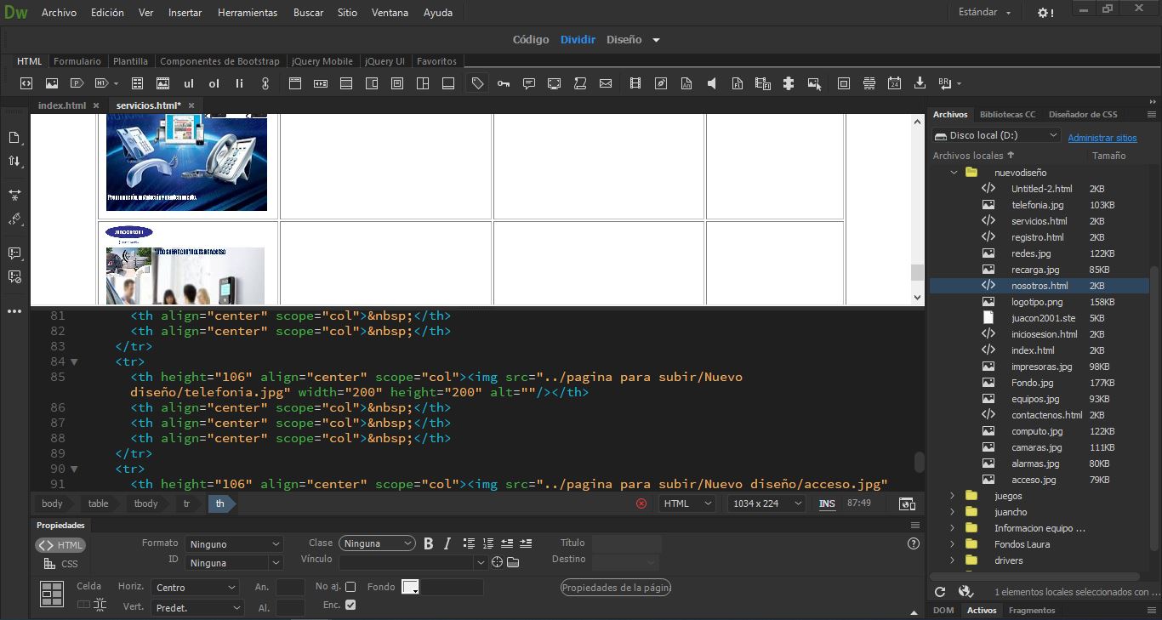
Task: Open the file management icon in left sidebar
Action: pyautogui.click(x=14, y=161)
